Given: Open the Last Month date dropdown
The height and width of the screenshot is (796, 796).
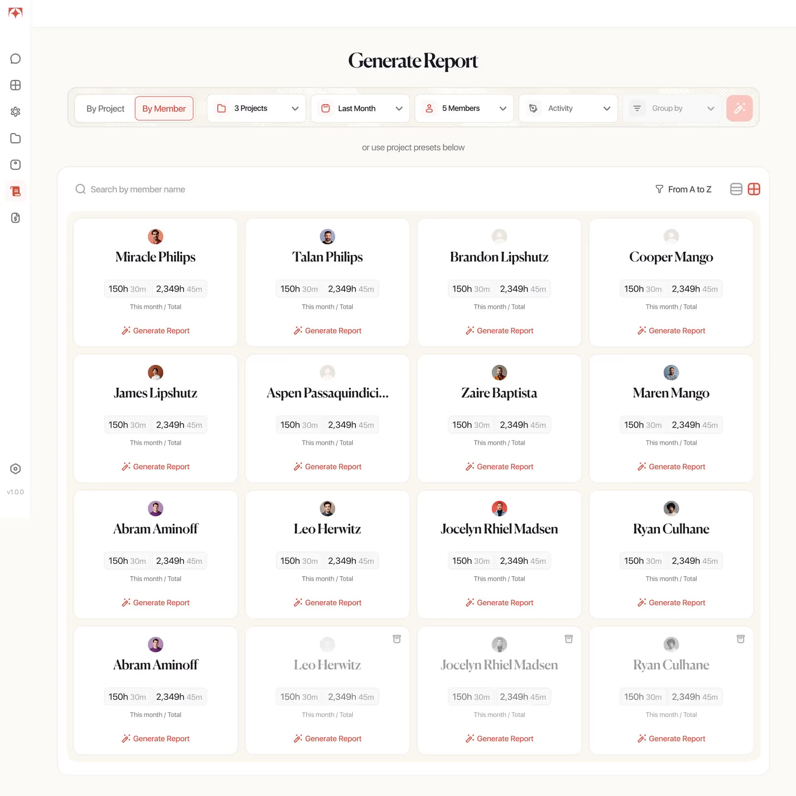Looking at the screenshot, I should [360, 108].
